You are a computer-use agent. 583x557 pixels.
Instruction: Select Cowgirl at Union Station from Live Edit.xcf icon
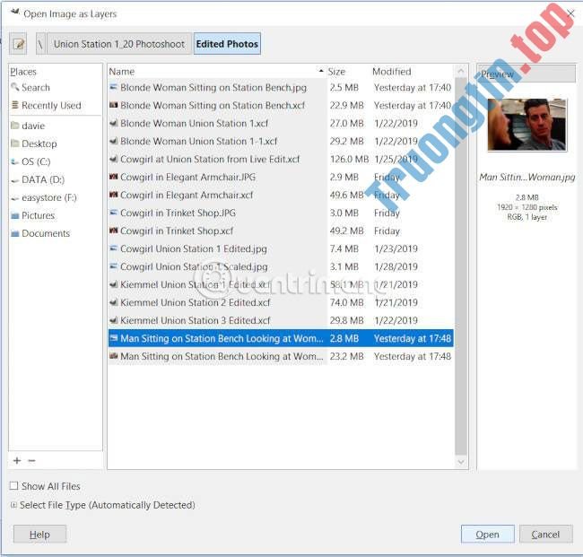pos(113,159)
